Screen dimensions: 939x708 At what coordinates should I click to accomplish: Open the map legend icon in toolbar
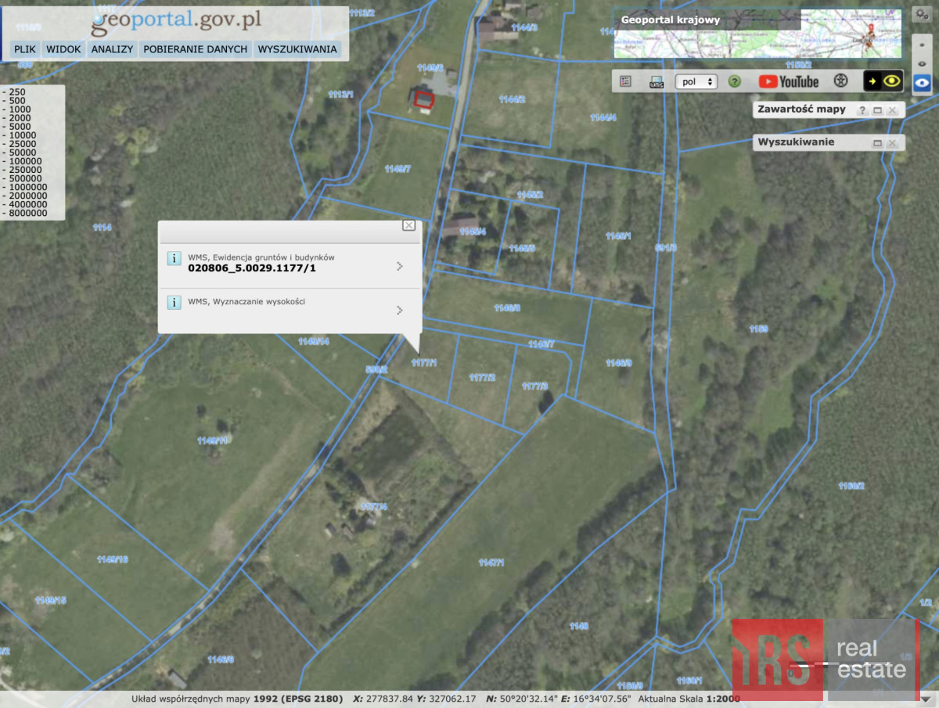(x=625, y=81)
